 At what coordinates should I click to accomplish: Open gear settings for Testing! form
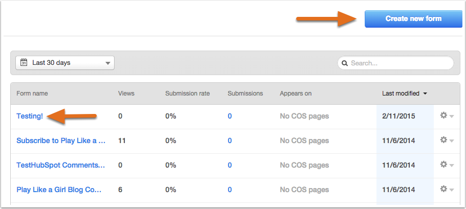(447, 115)
